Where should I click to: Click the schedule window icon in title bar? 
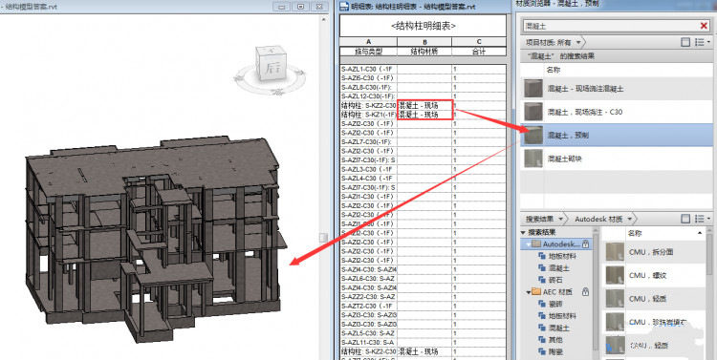pos(344,6)
